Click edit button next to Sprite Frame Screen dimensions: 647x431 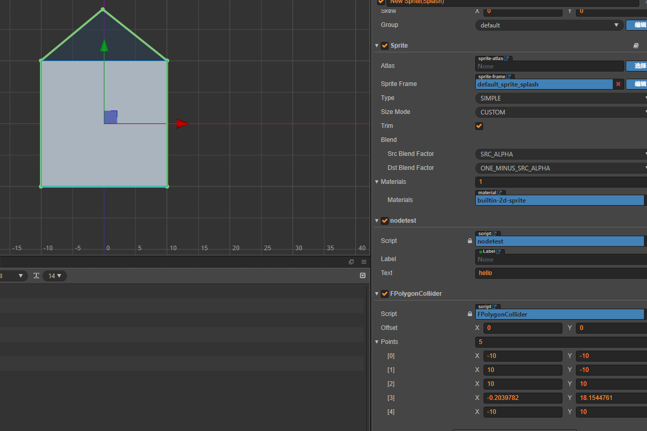pyautogui.click(x=637, y=84)
